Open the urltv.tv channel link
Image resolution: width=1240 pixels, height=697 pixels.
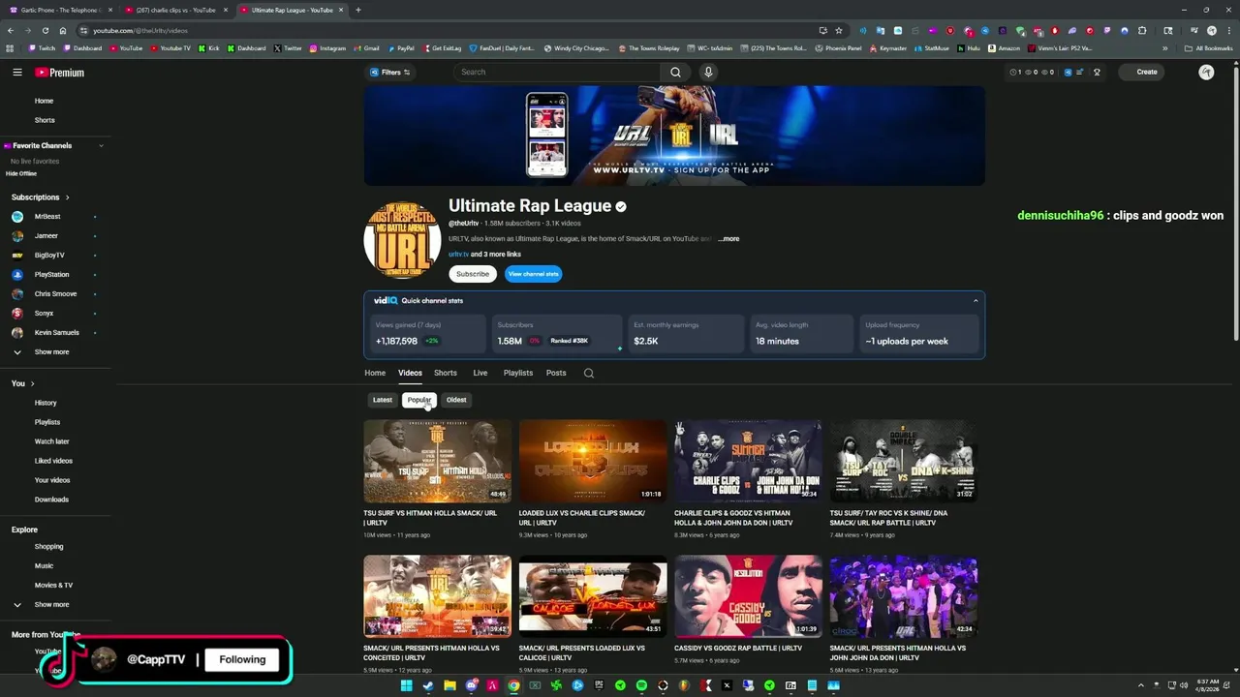(x=458, y=255)
